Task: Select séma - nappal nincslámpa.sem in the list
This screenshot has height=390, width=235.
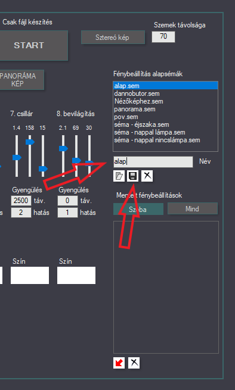Action: tap(165, 140)
